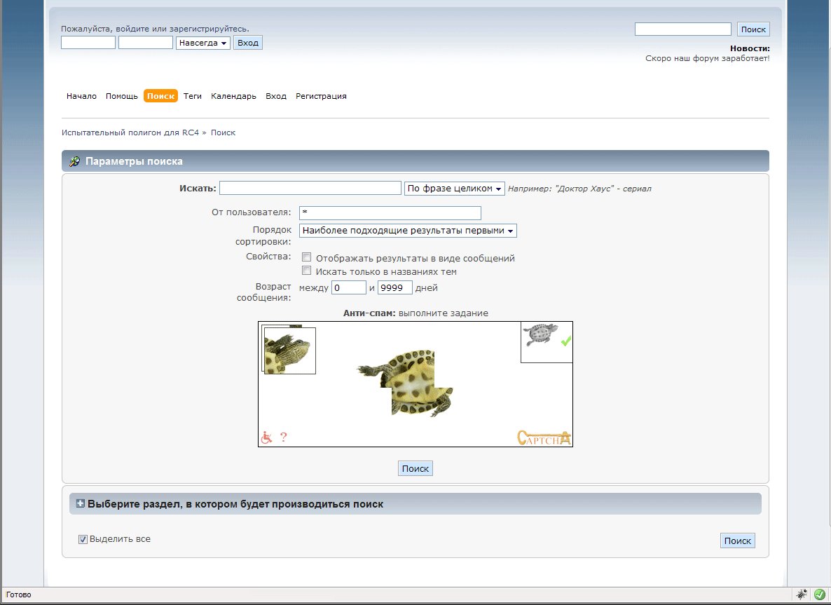The image size is (831, 605).
Task: Click the top-right 'Поиск' quick search button
Action: (753, 29)
